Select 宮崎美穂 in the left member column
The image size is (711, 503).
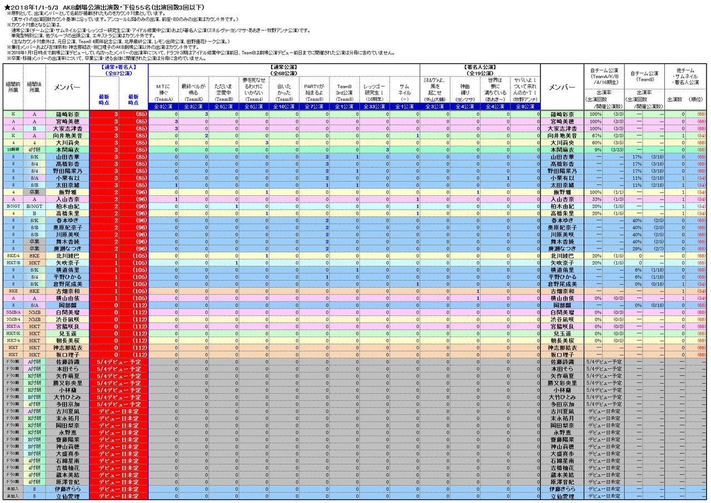pos(67,121)
